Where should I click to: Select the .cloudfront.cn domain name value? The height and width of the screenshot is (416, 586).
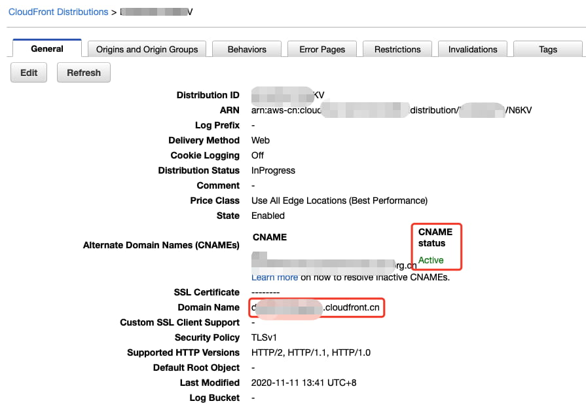(x=316, y=307)
